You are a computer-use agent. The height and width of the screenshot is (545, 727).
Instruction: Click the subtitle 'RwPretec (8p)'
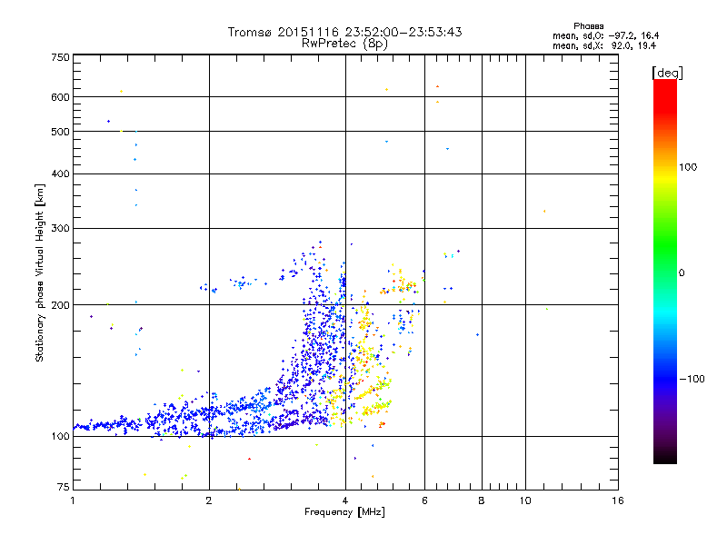click(x=344, y=44)
